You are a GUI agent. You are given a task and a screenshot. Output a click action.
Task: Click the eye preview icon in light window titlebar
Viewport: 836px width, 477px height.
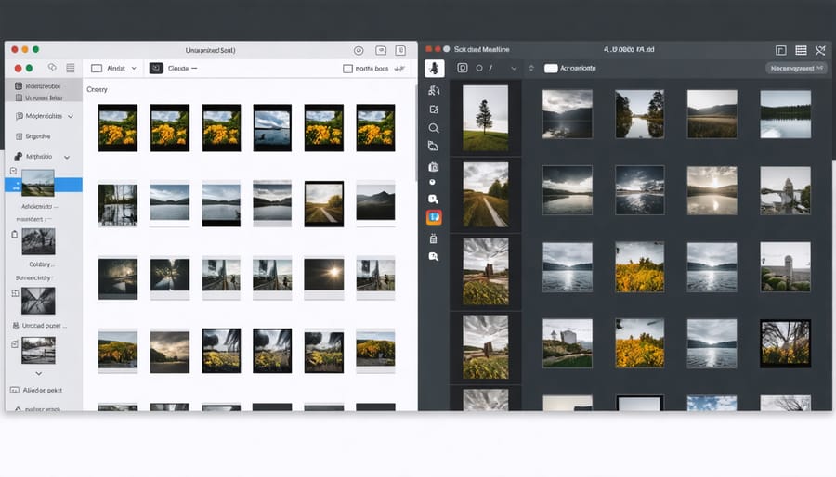click(359, 50)
